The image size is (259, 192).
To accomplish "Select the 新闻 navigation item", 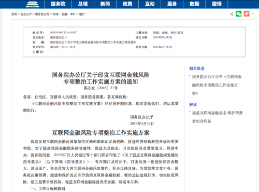I will click(x=105, y=4).
